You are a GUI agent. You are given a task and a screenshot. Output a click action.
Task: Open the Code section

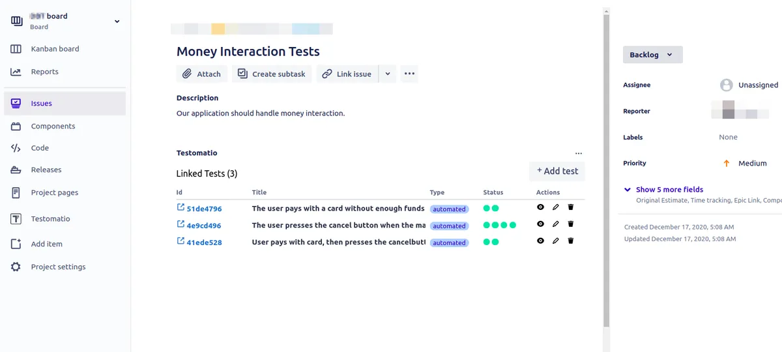coord(40,148)
